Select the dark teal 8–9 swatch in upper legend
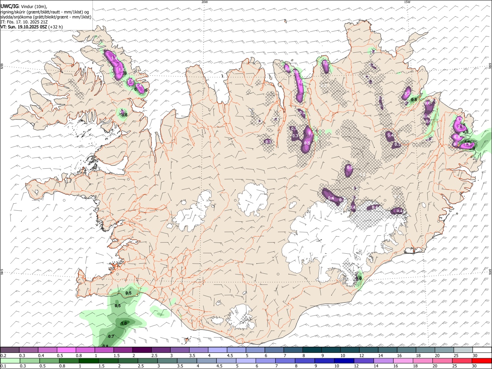Viewport: 492px width, 369px height. [x=312, y=350]
